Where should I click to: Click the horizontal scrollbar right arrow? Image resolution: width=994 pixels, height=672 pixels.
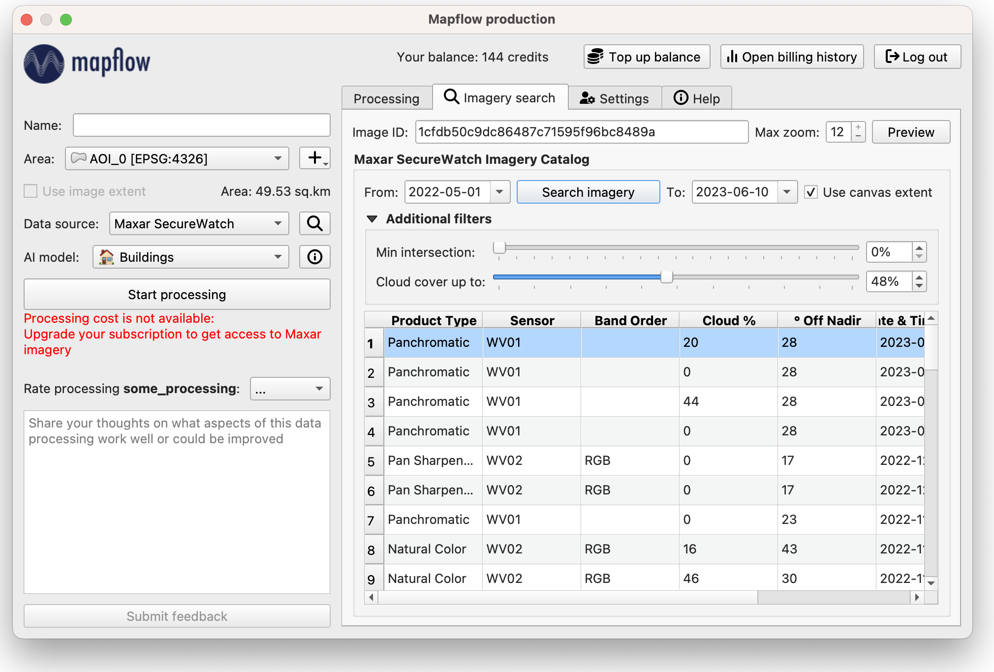point(917,597)
